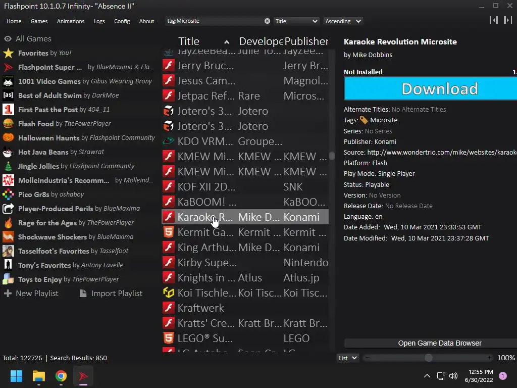Click the game list vertical scrollbar
The height and width of the screenshot is (388, 517).
(332, 156)
